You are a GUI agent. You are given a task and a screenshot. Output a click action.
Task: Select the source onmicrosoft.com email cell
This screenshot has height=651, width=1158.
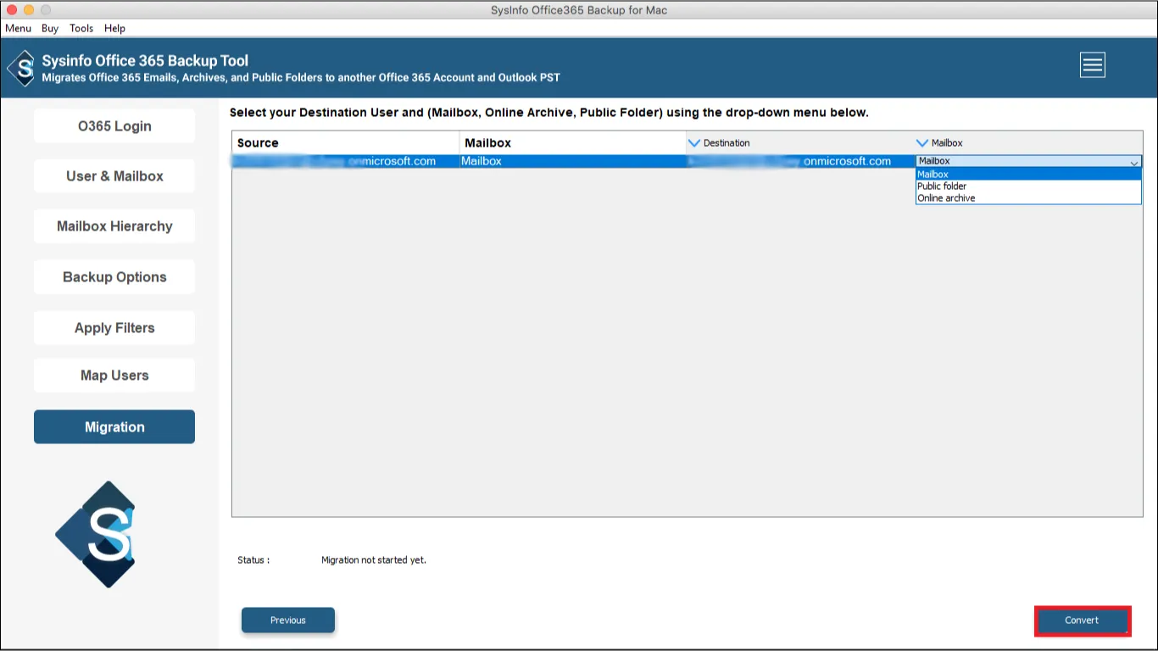click(x=345, y=161)
